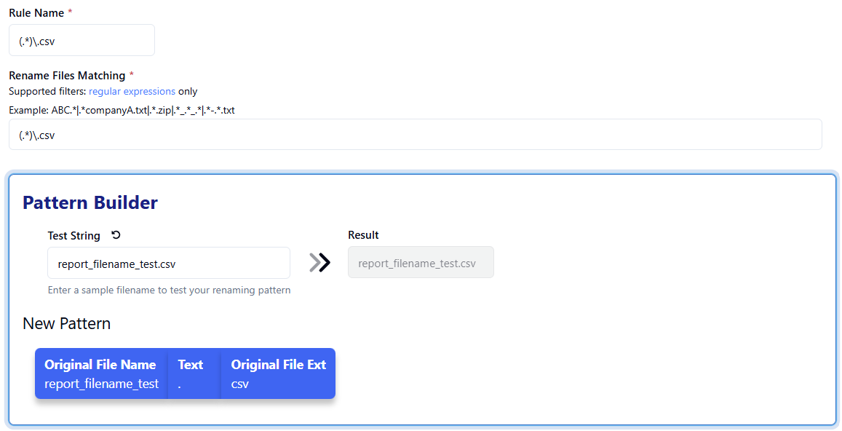The width and height of the screenshot is (842, 431).
Task: Open the regular expressions help link
Action: pos(132,92)
